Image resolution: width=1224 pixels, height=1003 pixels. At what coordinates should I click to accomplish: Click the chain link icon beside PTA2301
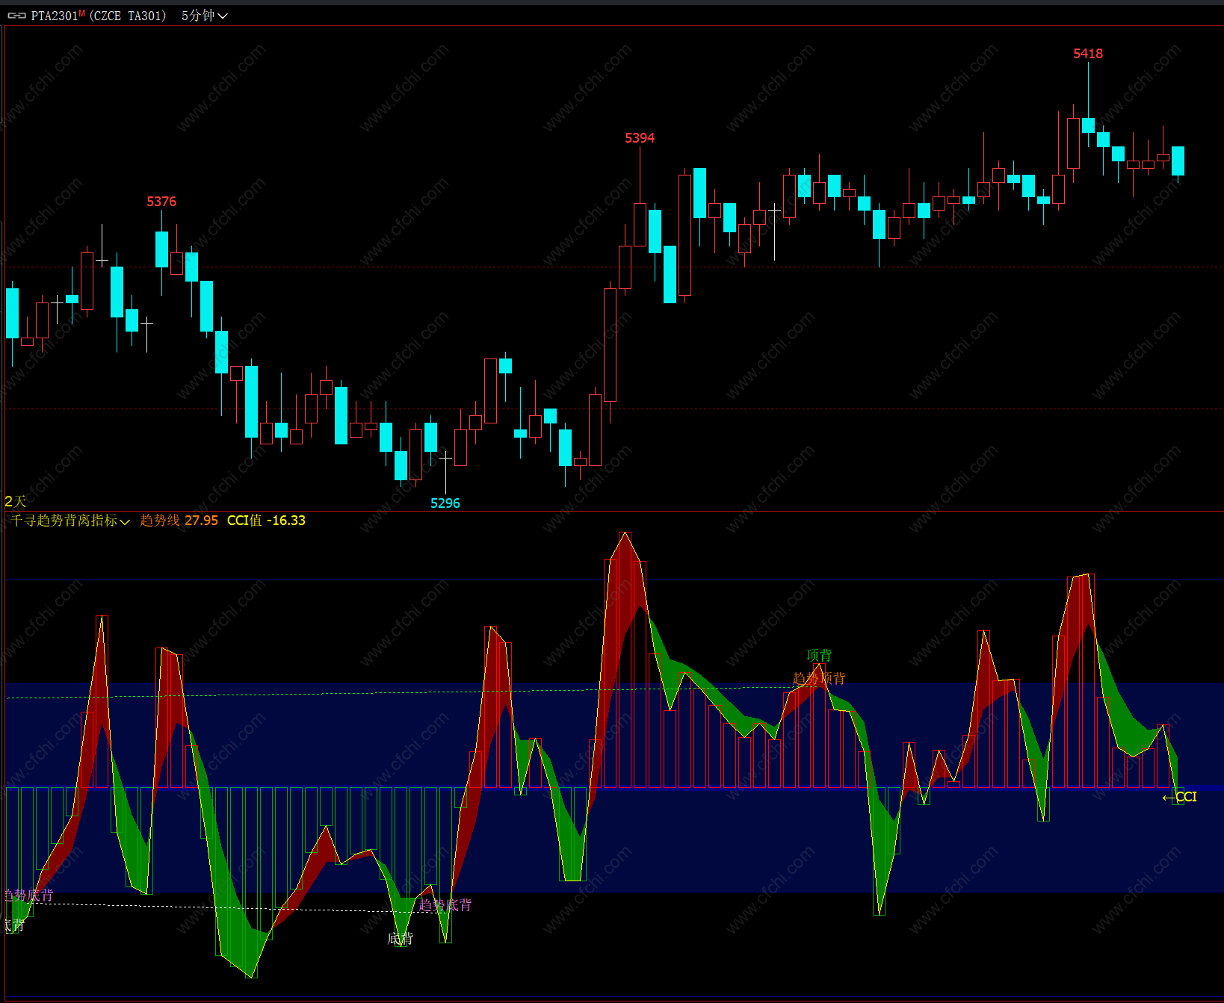(16, 16)
